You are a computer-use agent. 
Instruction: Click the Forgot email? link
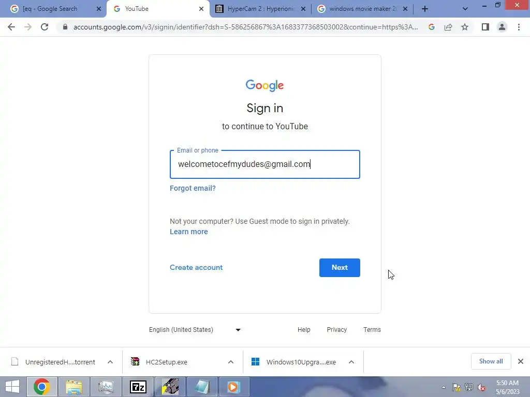pyautogui.click(x=193, y=188)
